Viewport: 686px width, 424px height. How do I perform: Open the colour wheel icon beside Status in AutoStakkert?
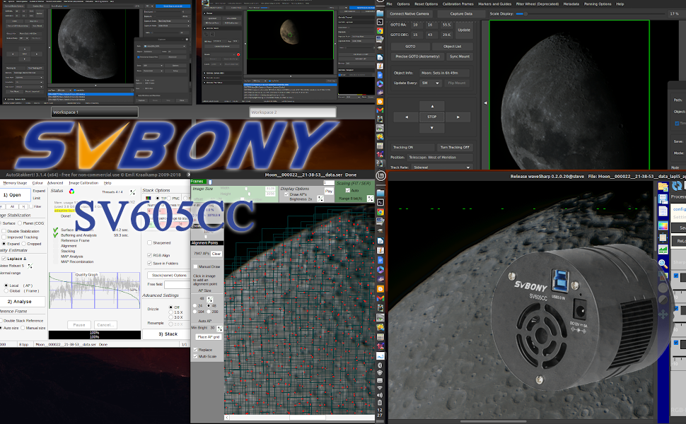[71, 191]
